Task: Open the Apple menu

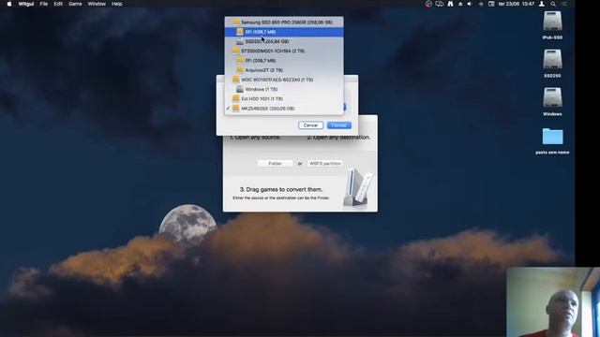Action: (x=9, y=4)
